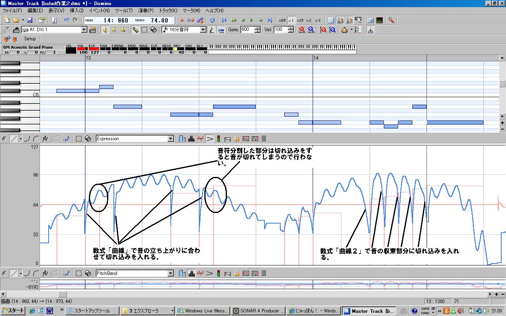The height and width of the screenshot is (316, 506).
Task: Jump to the end of the song
Action: click(270, 20)
